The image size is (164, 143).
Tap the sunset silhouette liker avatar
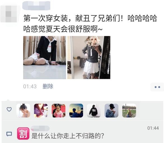click(76, 111)
